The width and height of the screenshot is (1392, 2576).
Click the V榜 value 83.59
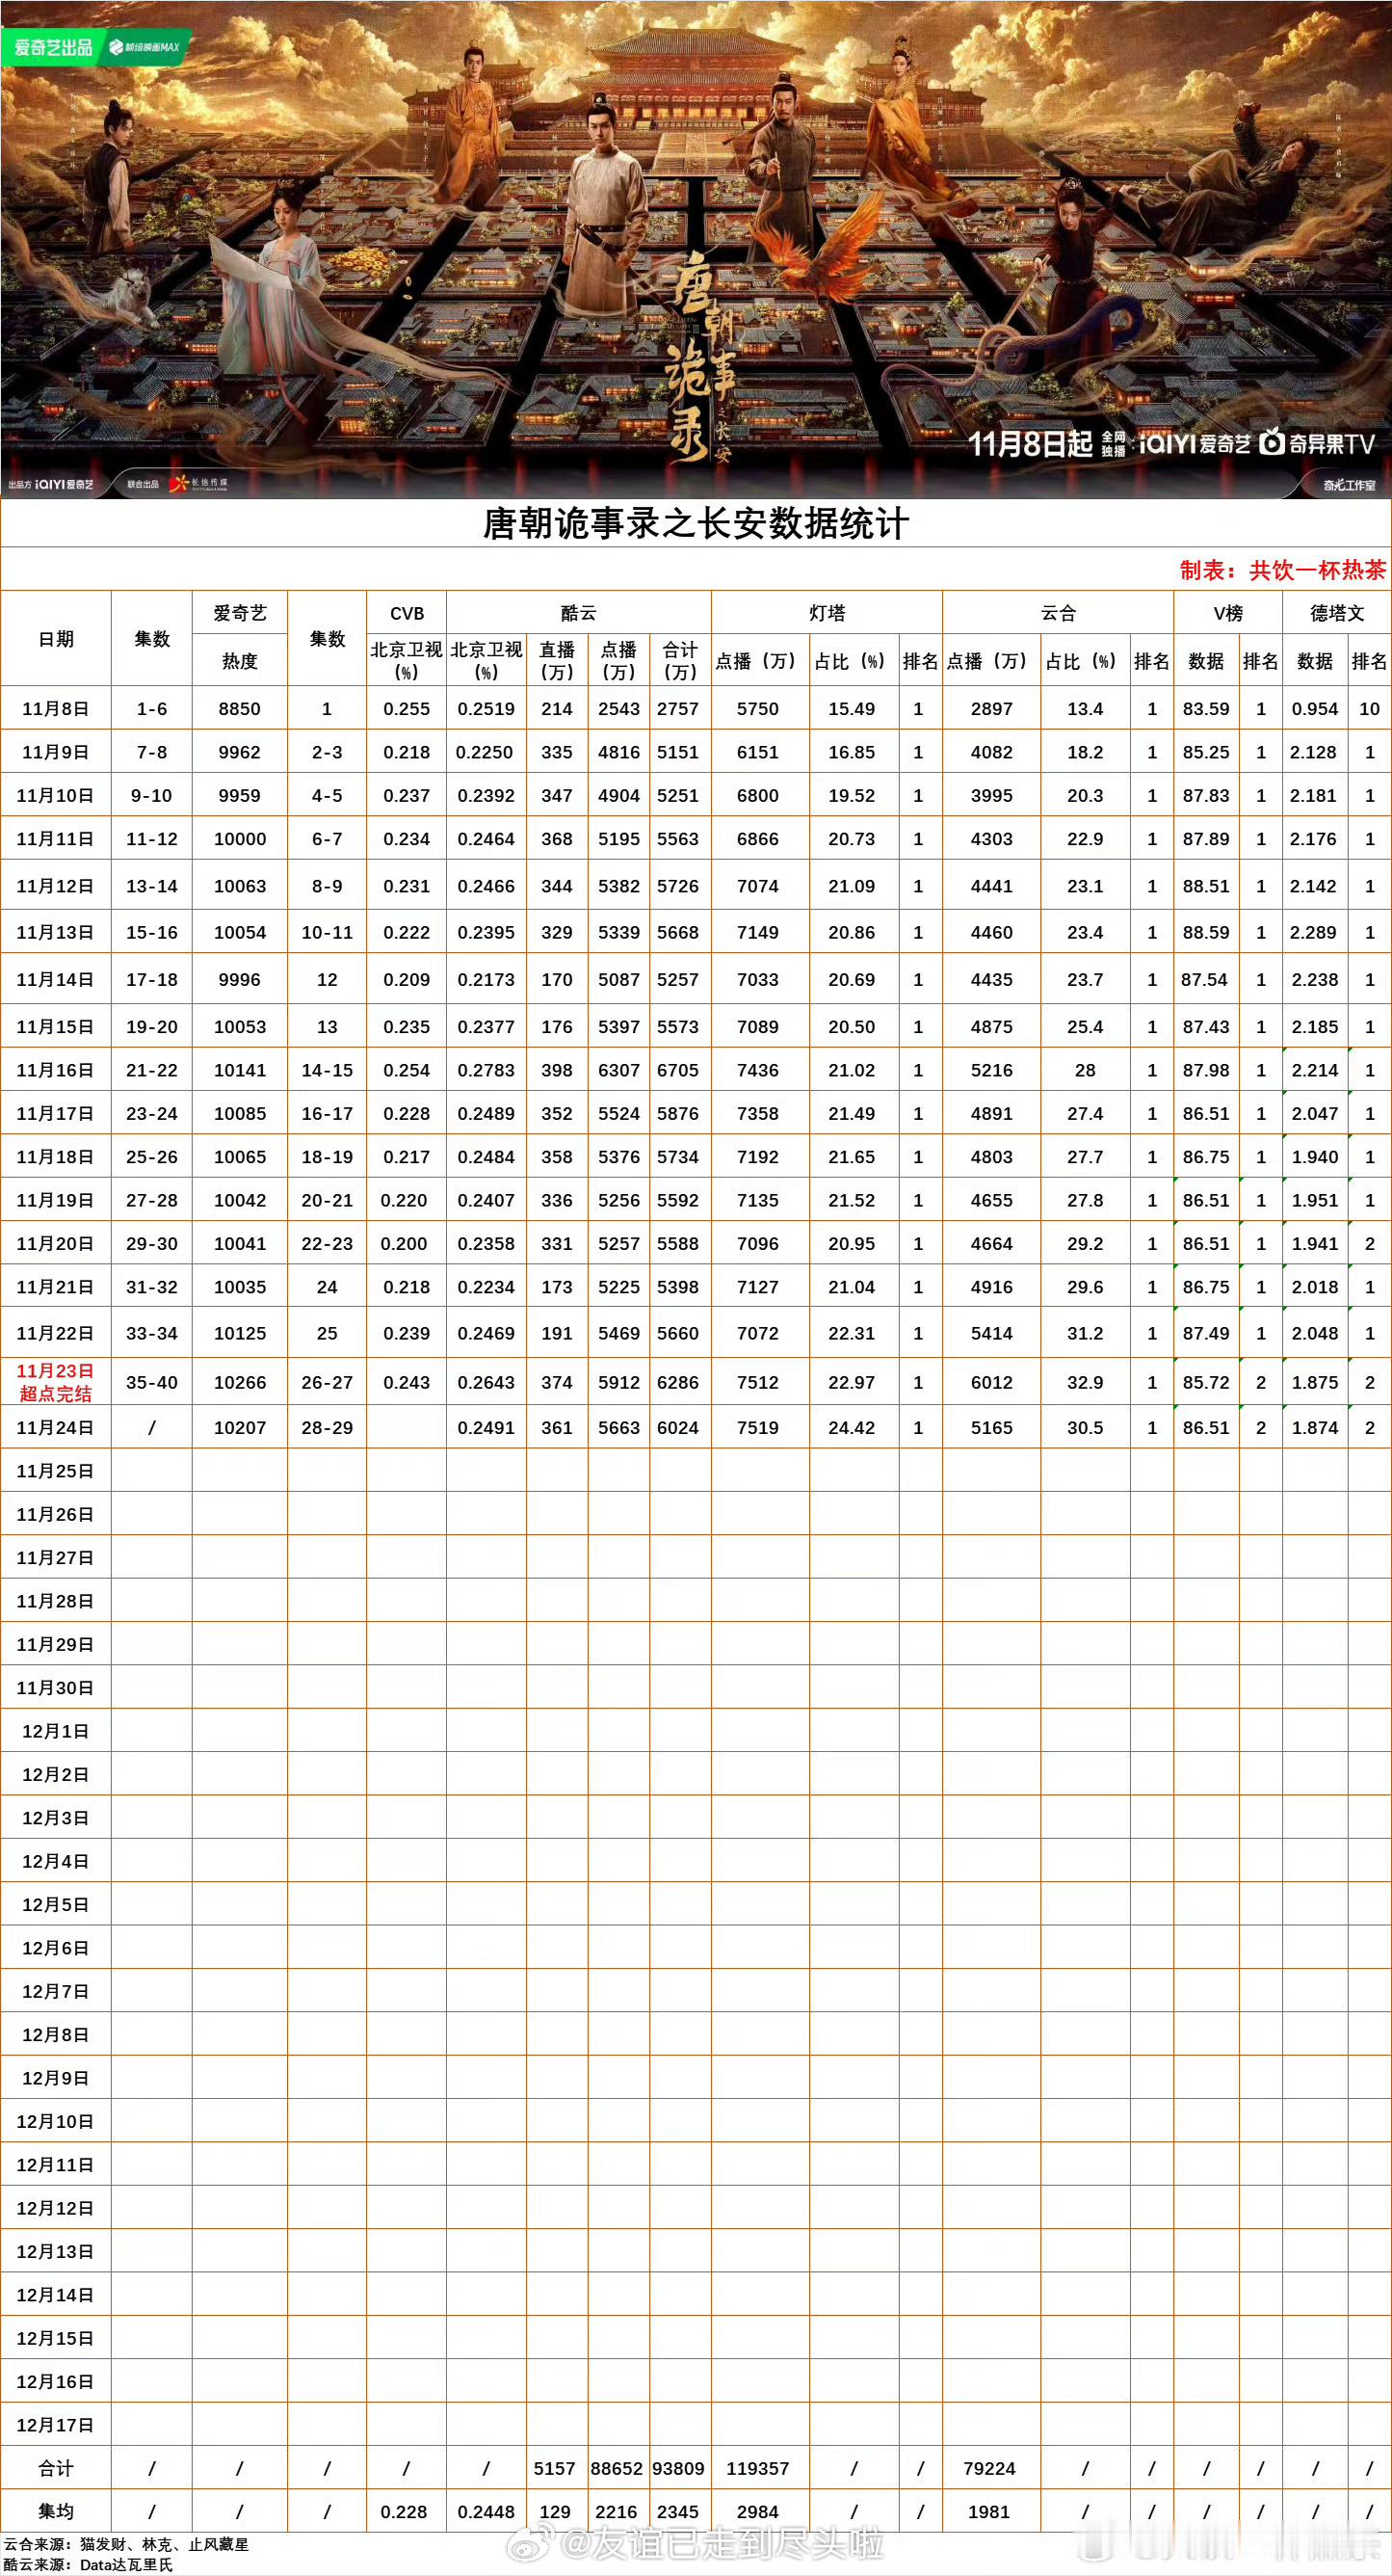pyautogui.click(x=1206, y=709)
